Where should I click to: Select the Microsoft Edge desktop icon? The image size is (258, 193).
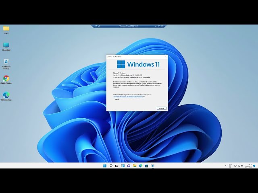[x=6, y=96]
